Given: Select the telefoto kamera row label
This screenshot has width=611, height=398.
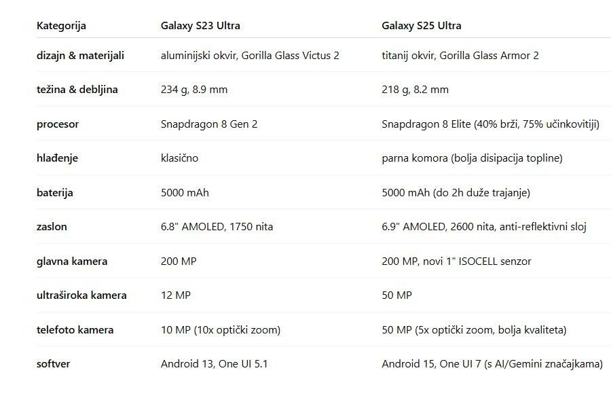Looking at the screenshot, I should [75, 330].
